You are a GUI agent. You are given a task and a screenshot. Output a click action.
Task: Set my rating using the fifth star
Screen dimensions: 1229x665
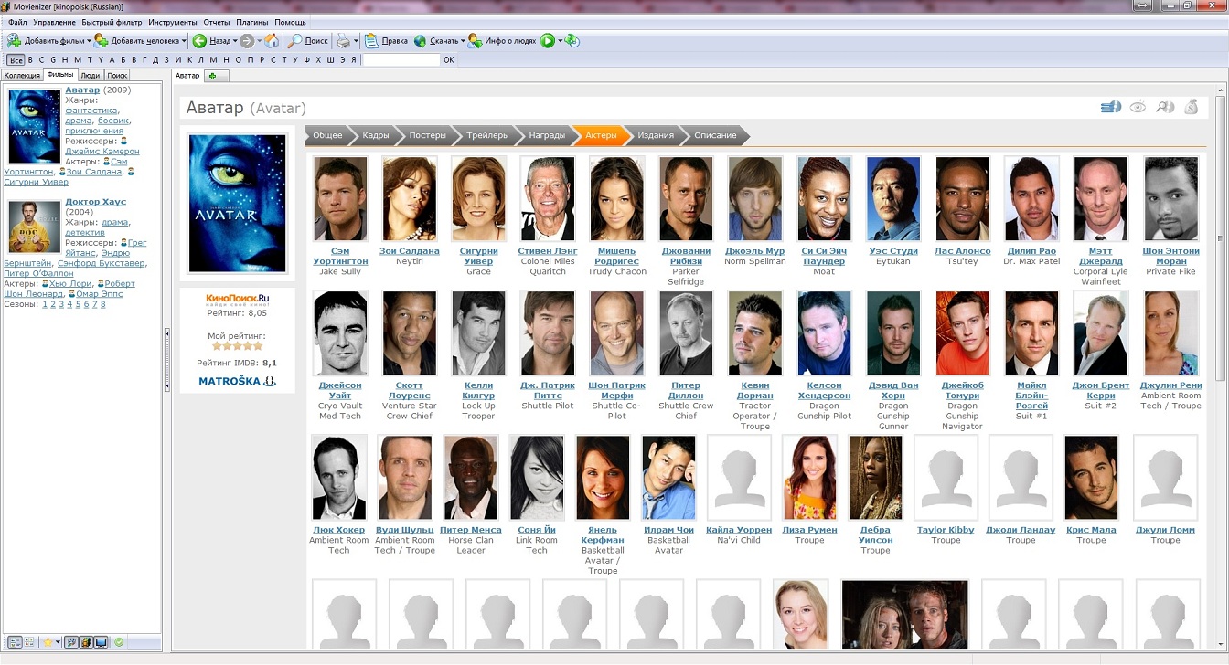tap(258, 346)
